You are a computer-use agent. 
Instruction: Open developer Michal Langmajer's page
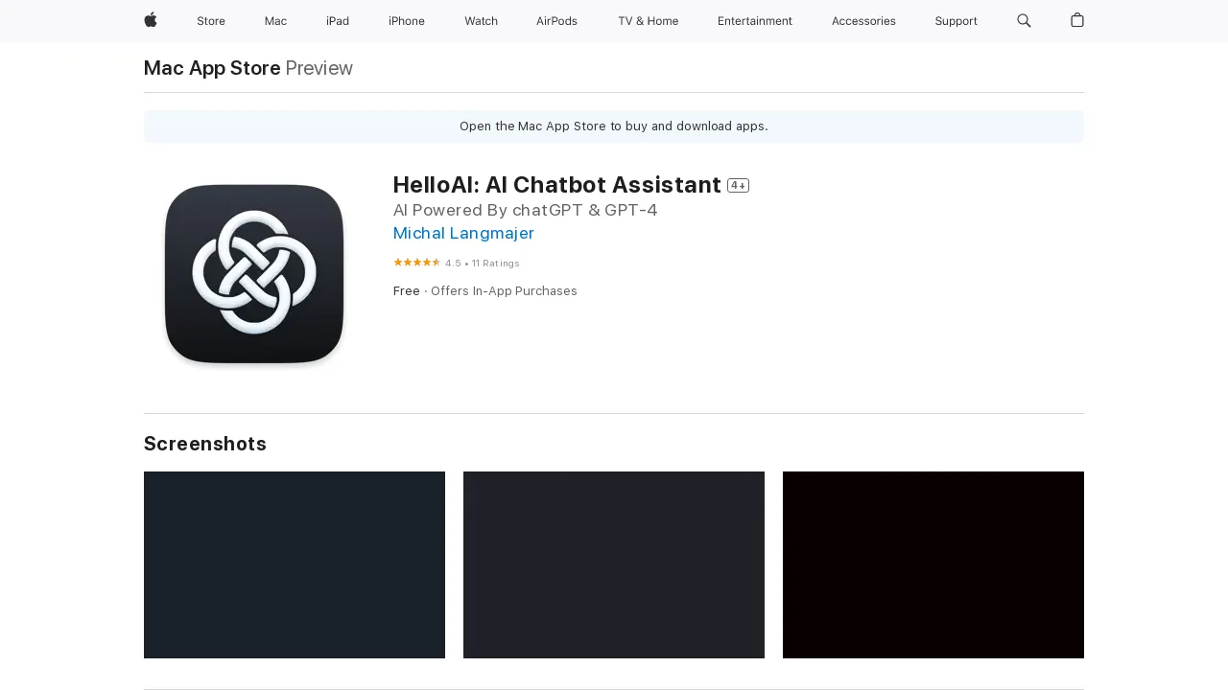(463, 233)
